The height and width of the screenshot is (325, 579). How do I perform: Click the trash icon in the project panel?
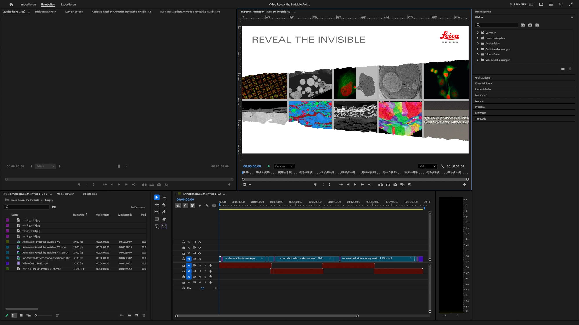coord(144,315)
